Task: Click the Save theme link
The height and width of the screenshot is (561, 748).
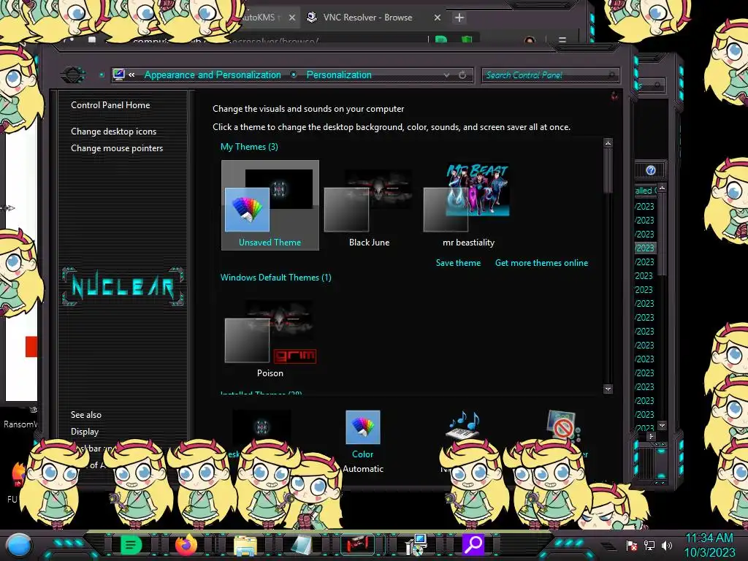Action: 458,263
